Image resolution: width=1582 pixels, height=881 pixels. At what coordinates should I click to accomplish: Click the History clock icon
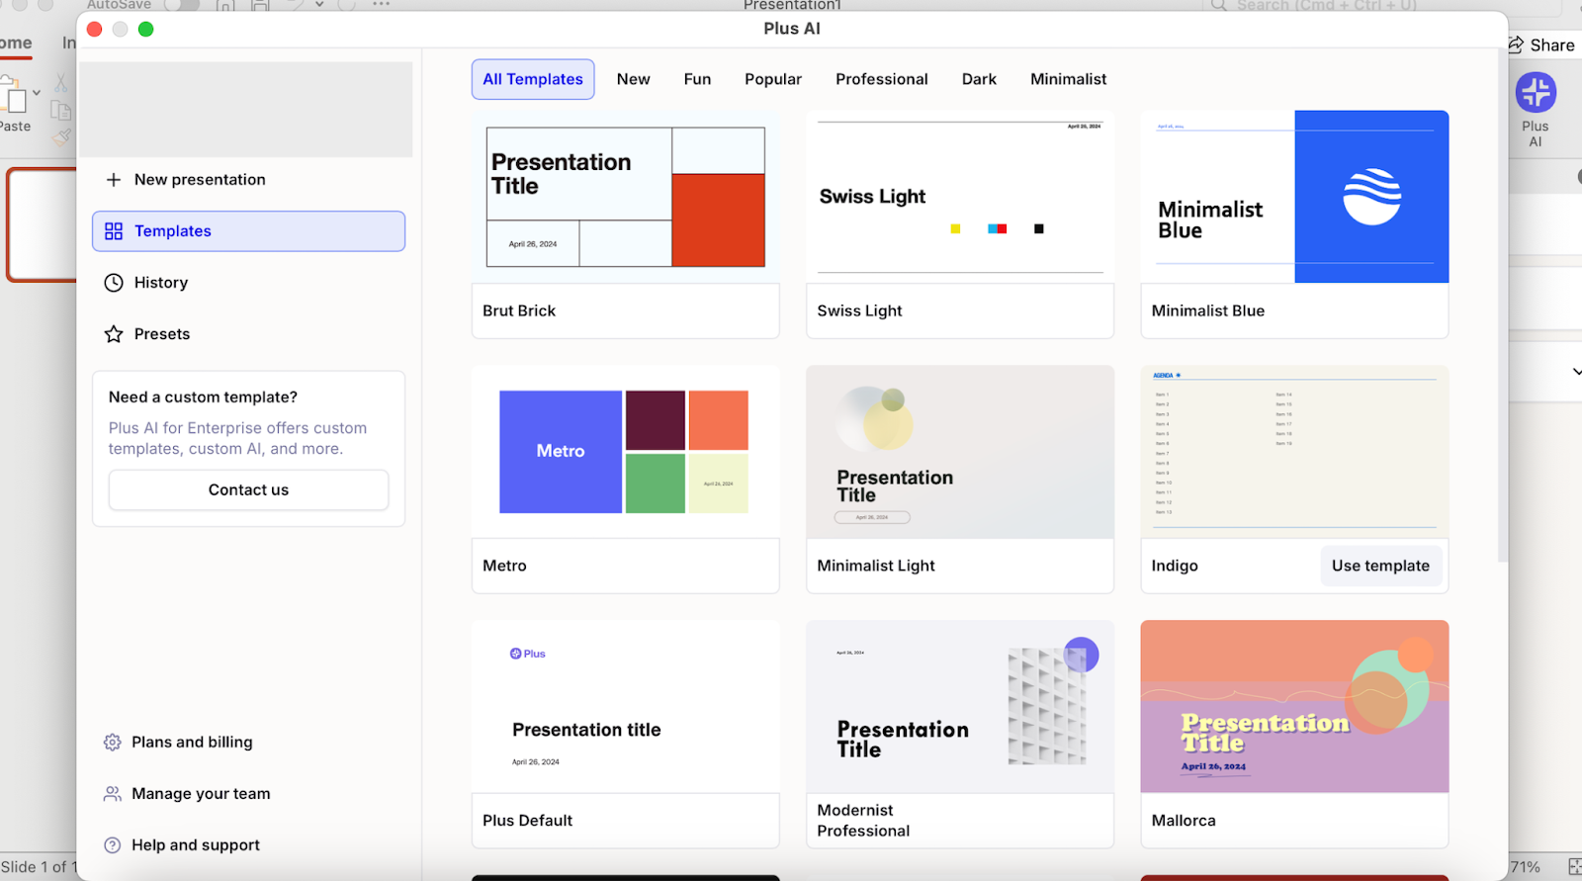114,283
